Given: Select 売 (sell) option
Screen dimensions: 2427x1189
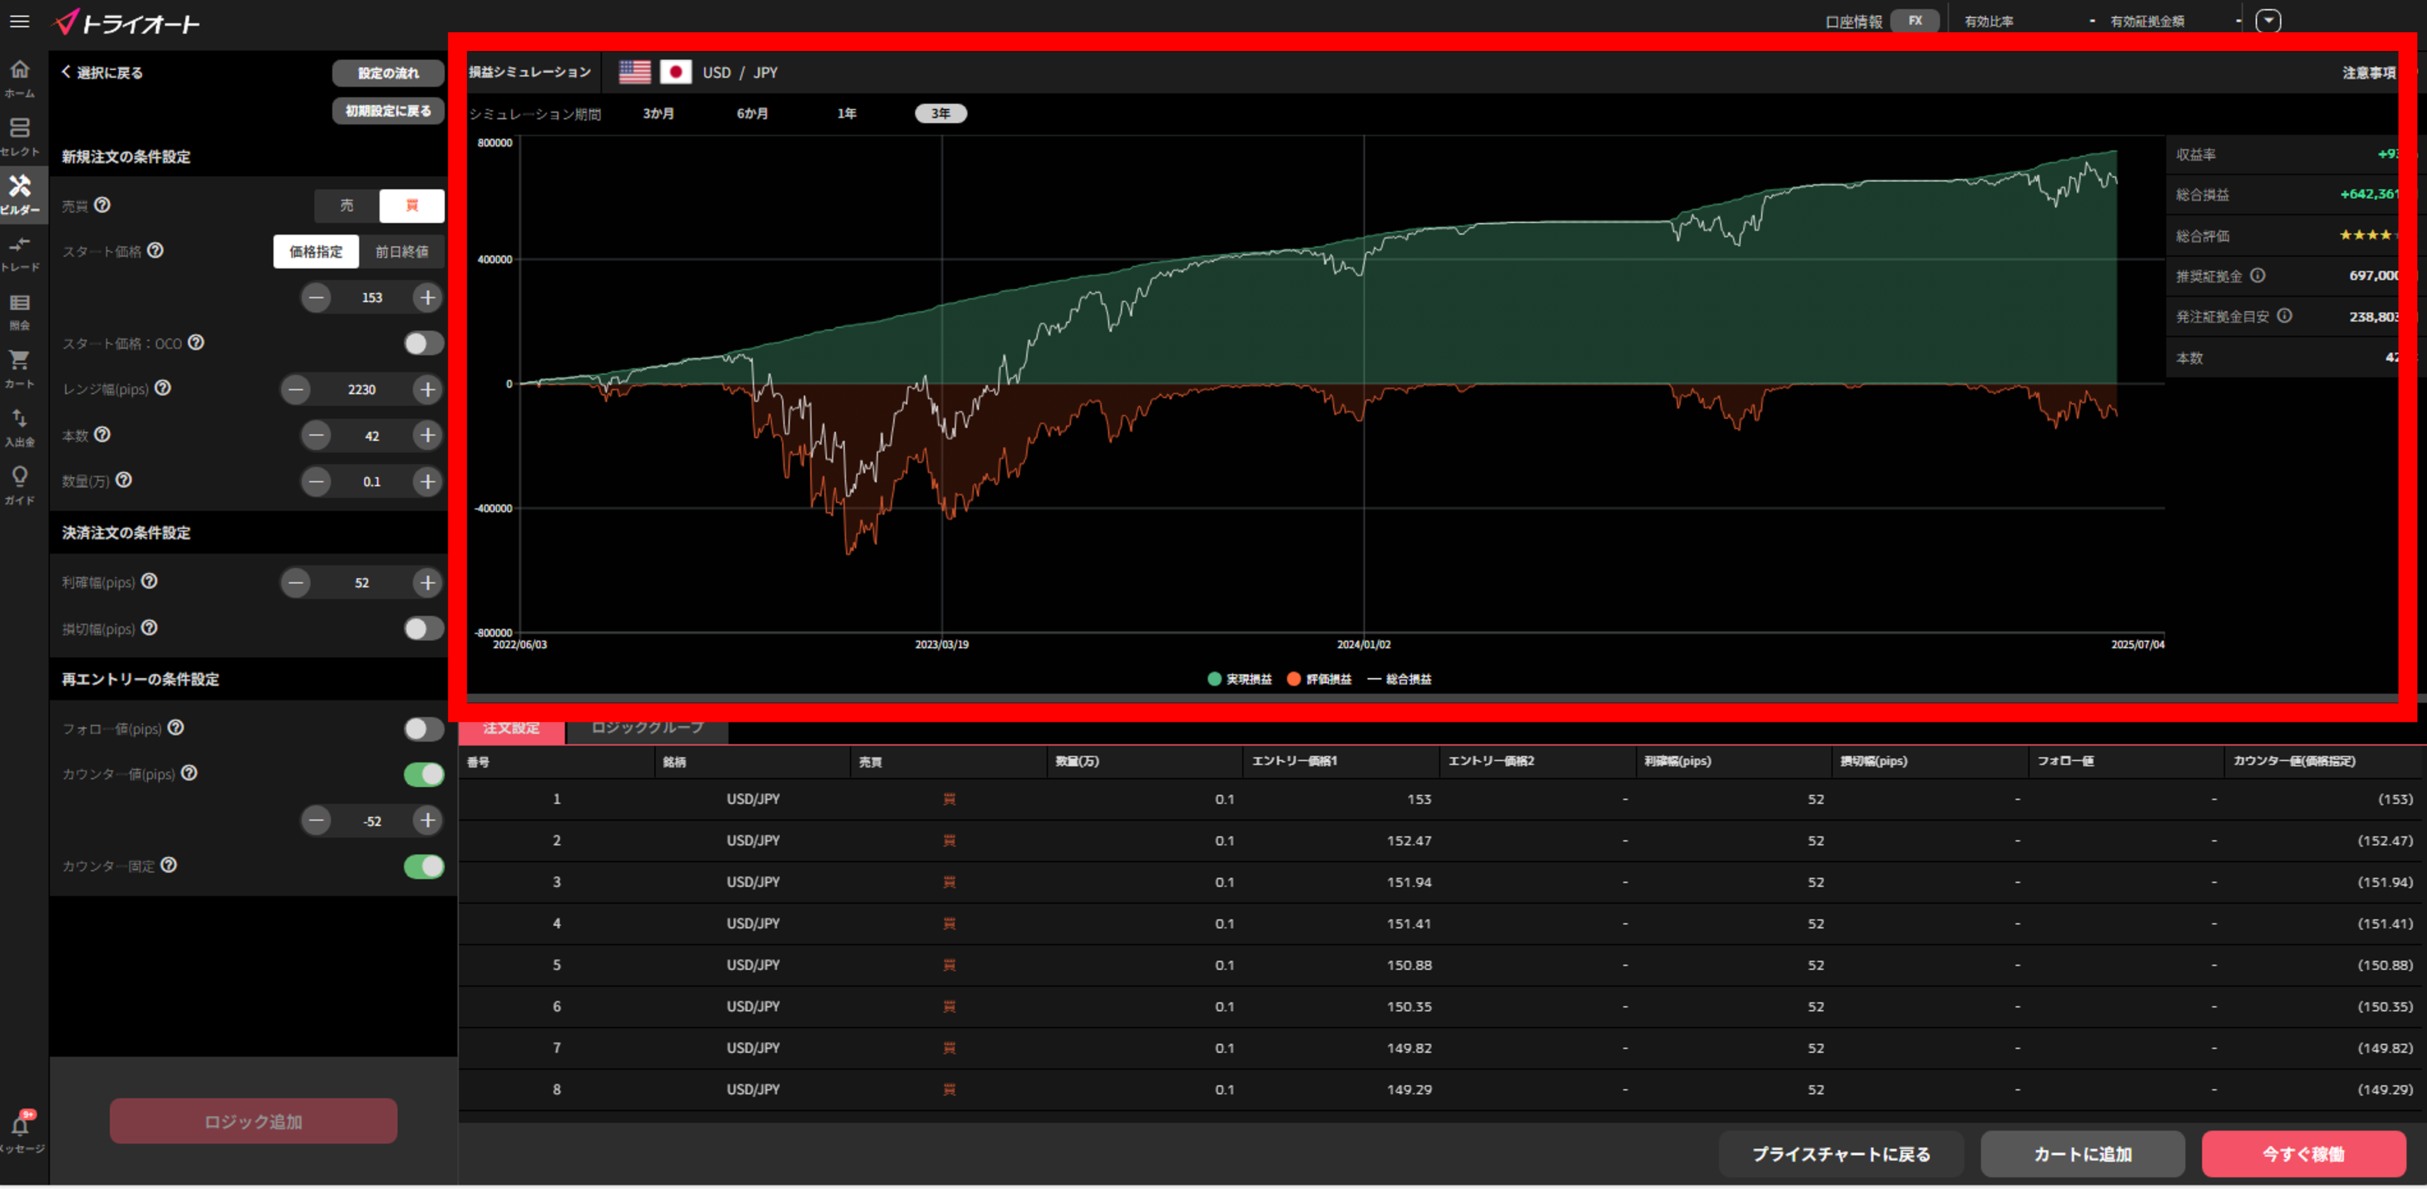Looking at the screenshot, I should [x=347, y=205].
